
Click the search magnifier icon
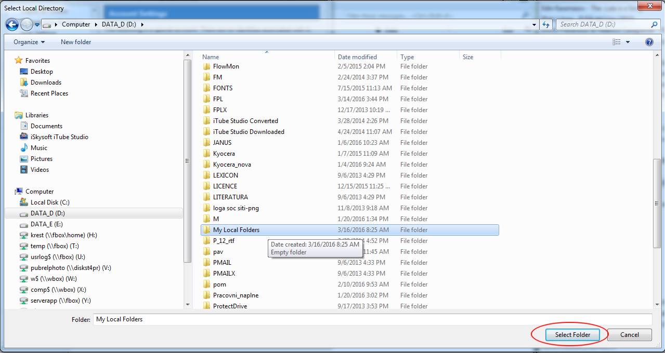coord(654,24)
